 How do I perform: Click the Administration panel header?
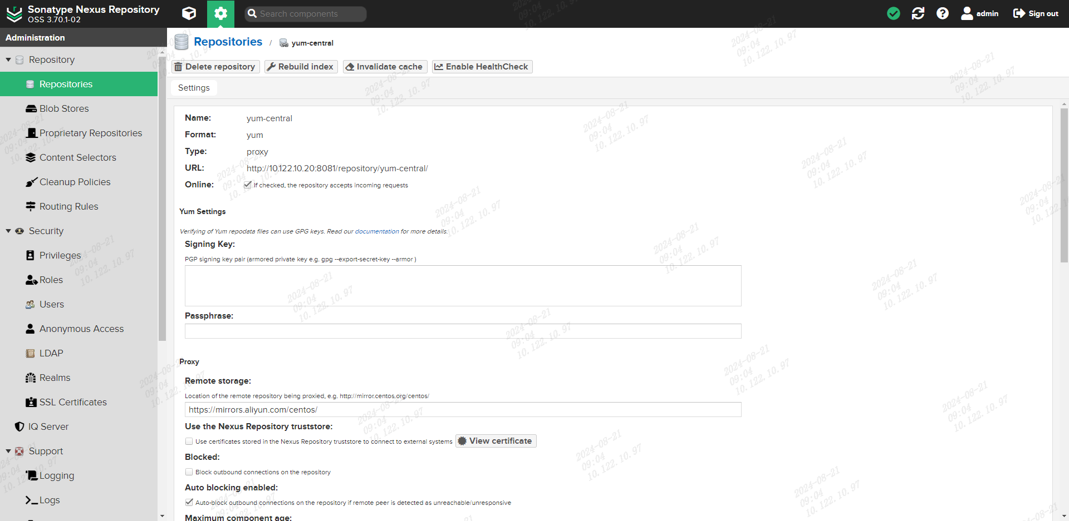pos(84,37)
